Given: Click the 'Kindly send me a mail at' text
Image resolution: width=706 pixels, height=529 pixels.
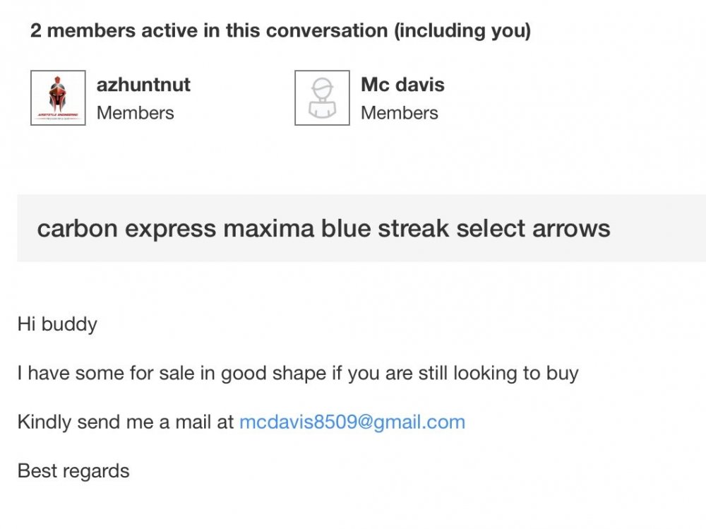Looking at the screenshot, I should 125,422.
